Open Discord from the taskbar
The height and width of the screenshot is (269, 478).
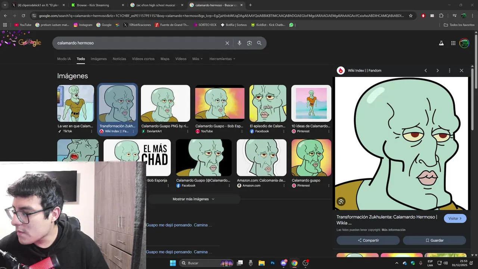click(x=283, y=263)
